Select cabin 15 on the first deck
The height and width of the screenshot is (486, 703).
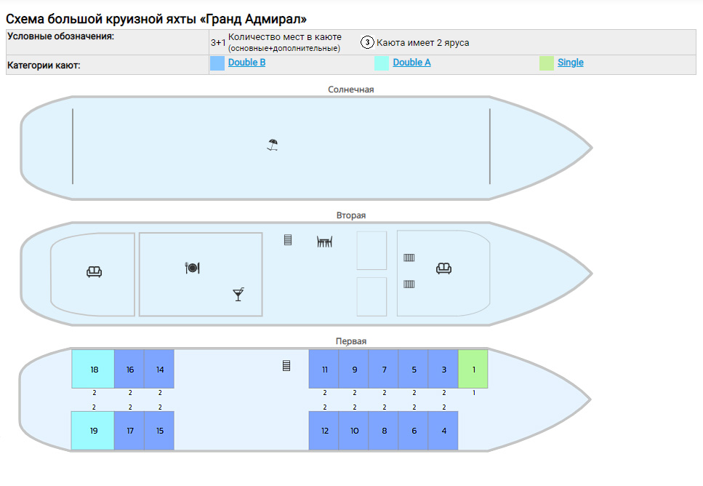coord(159,431)
